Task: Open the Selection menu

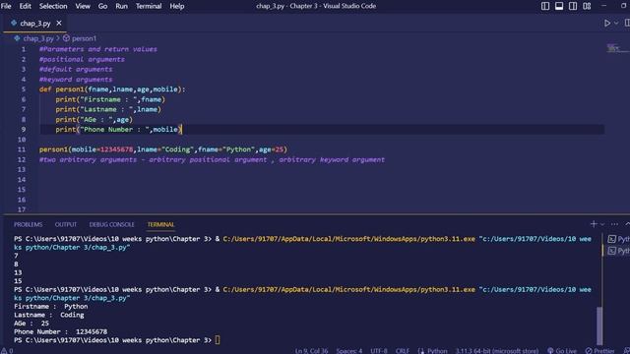Action: 53,6
